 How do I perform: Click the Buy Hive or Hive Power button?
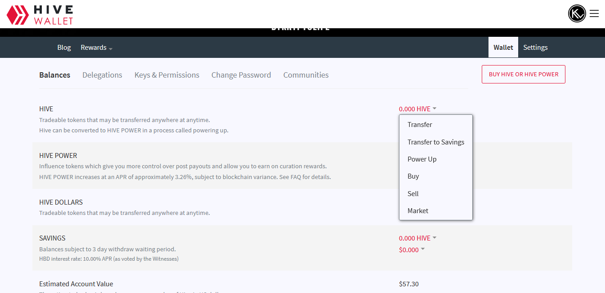pyautogui.click(x=523, y=74)
